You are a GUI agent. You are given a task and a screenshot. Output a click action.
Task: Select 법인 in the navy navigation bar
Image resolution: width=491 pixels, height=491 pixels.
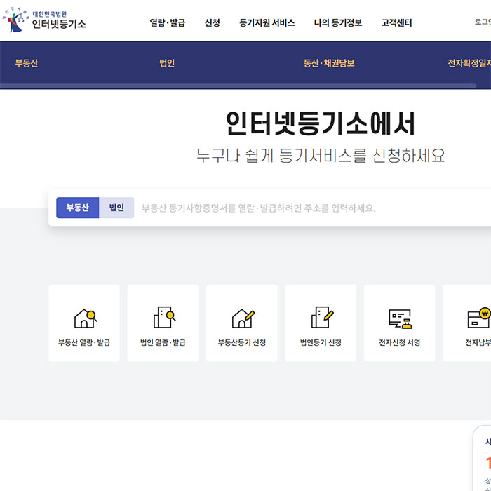pos(167,63)
